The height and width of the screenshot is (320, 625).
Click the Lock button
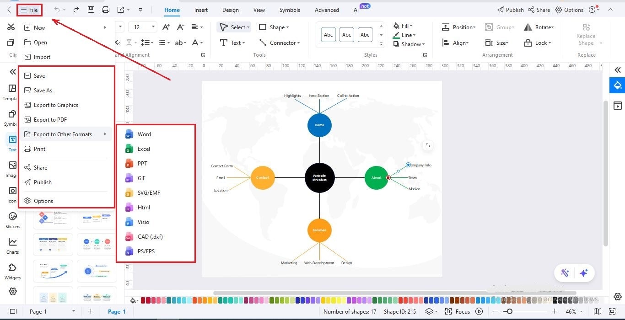click(x=537, y=43)
